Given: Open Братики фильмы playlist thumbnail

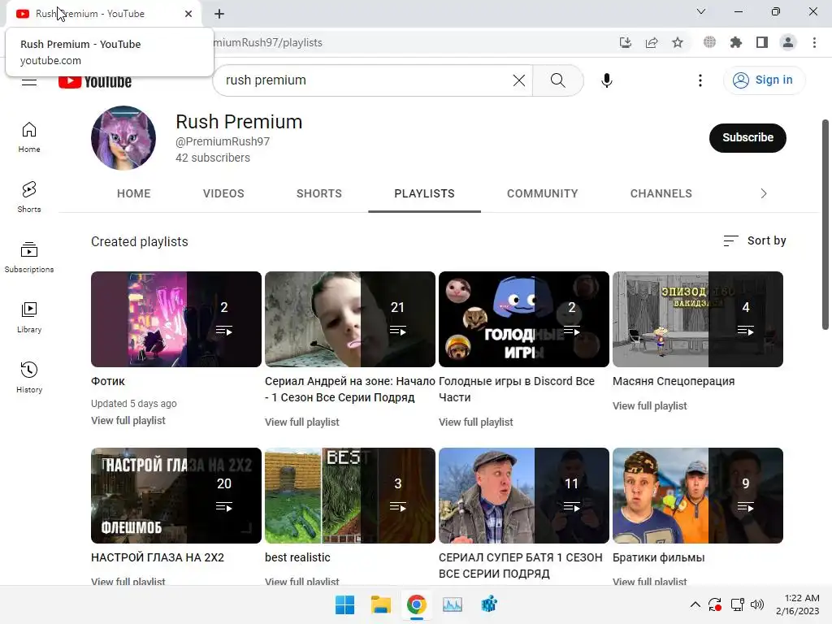Looking at the screenshot, I should pos(698,496).
